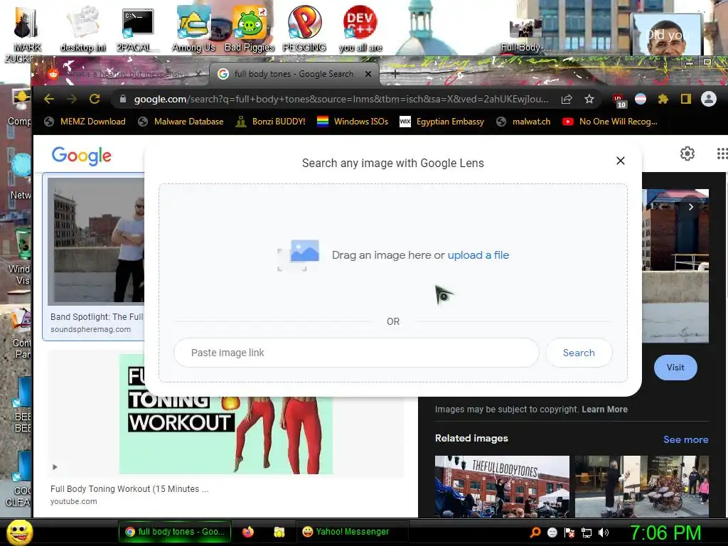Open Among Us desktop icon
The height and width of the screenshot is (546, 728).
click(193, 28)
